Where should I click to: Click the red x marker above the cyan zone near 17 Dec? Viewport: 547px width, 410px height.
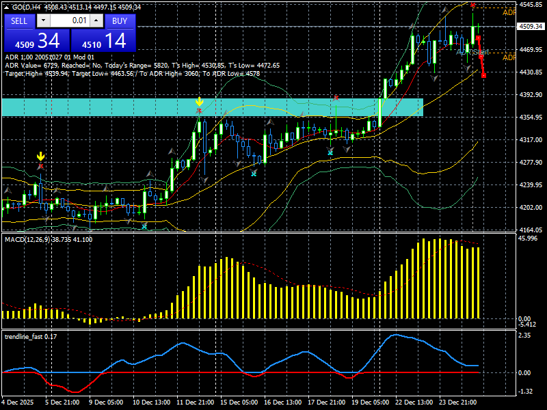336,98
